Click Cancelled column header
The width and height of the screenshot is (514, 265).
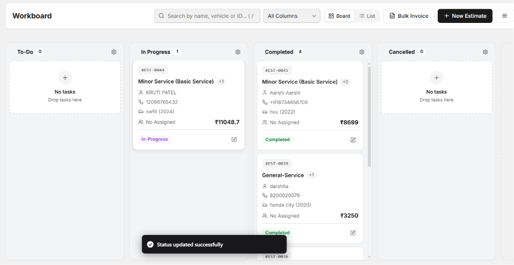click(401, 52)
